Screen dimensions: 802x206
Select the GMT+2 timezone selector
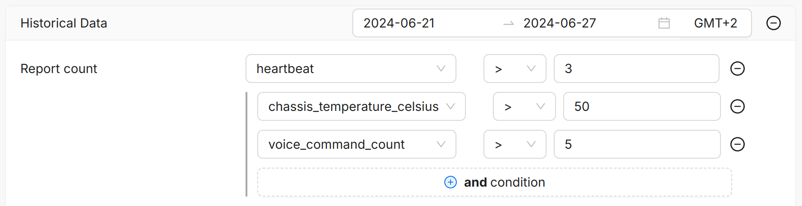tap(715, 23)
